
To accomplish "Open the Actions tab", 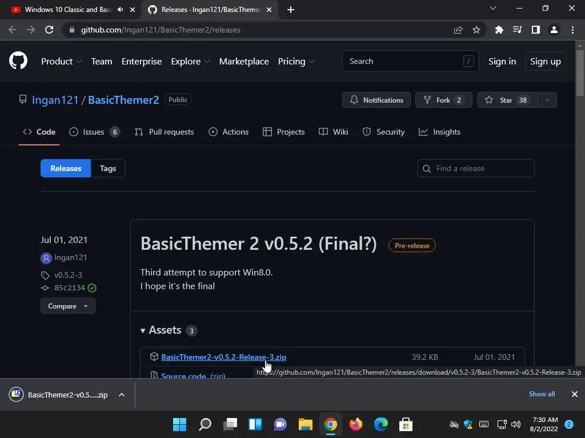I will pos(229,132).
